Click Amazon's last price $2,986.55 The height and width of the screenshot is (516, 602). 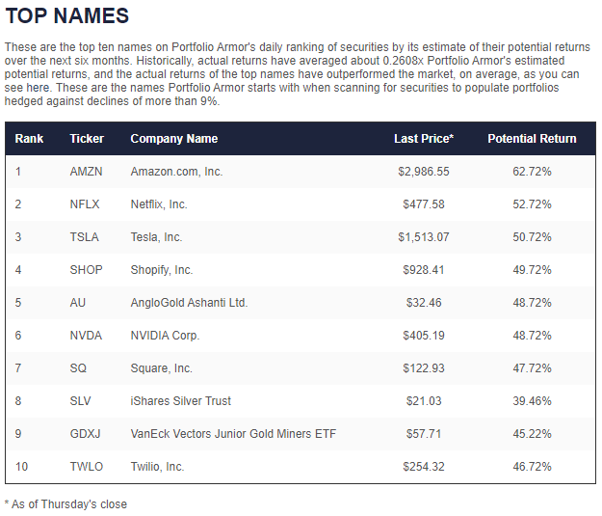click(424, 172)
